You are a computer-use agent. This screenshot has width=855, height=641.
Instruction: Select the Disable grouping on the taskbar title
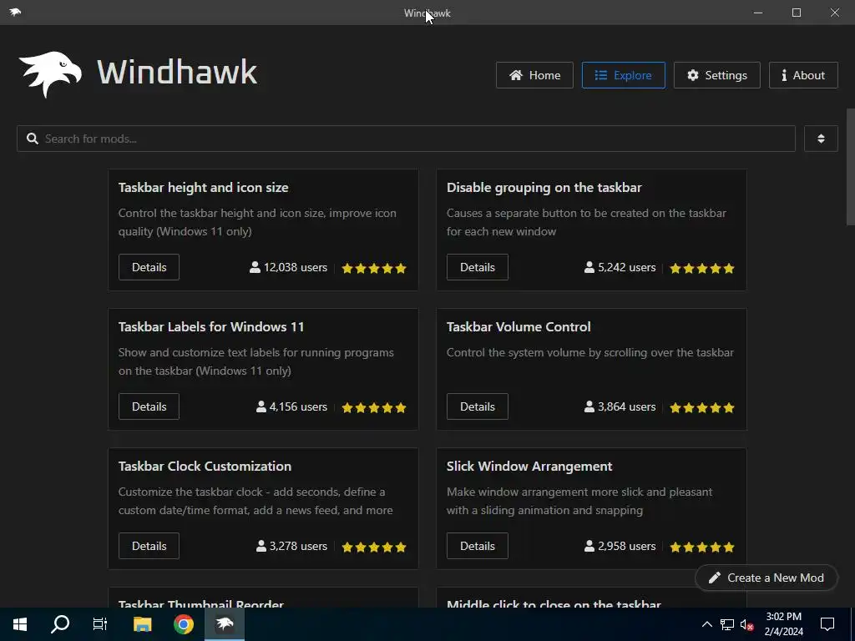(x=544, y=188)
